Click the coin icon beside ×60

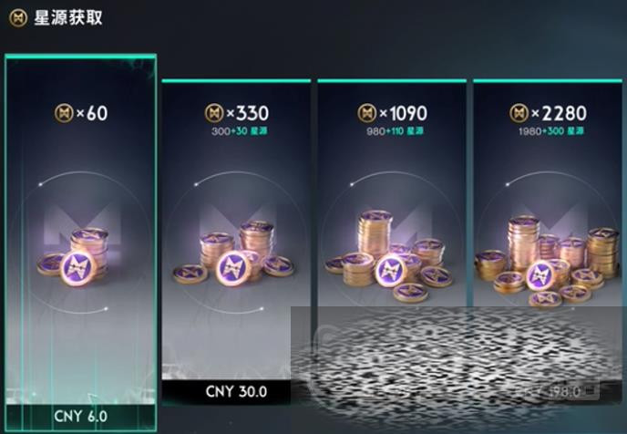64,113
